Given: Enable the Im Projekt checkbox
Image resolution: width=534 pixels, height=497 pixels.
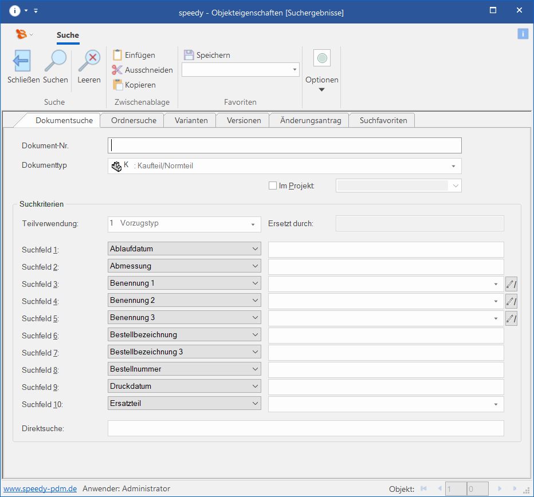Looking at the screenshot, I should pyautogui.click(x=273, y=186).
